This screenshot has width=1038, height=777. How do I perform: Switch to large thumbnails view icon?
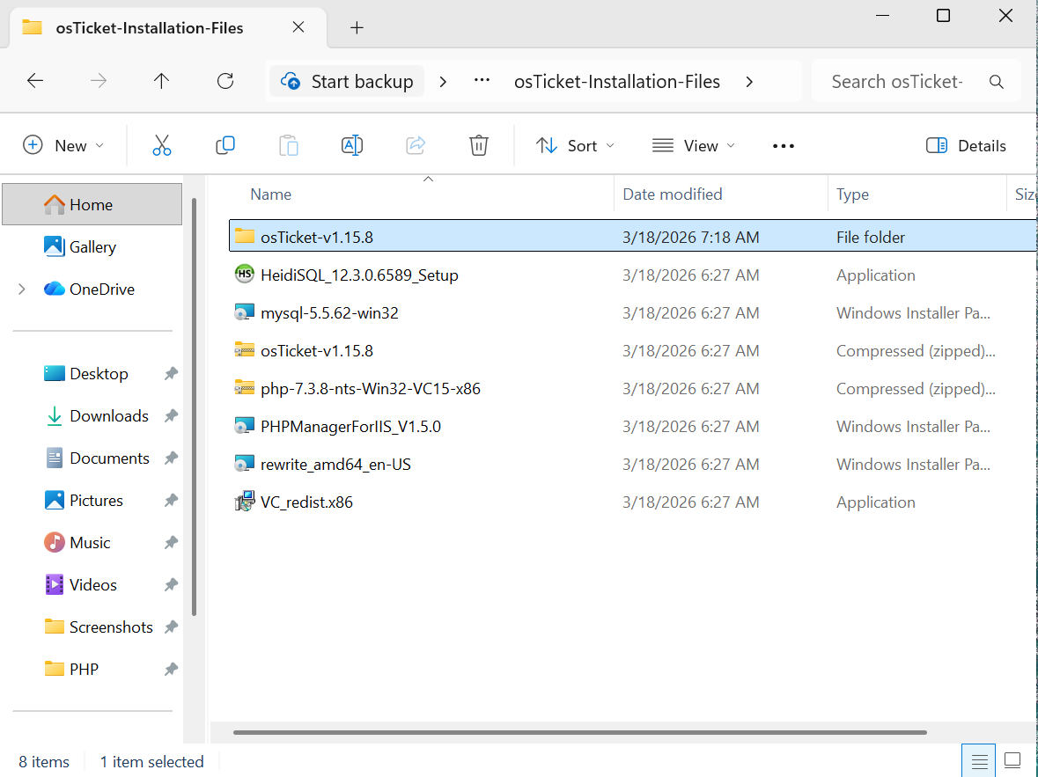[x=1012, y=760]
